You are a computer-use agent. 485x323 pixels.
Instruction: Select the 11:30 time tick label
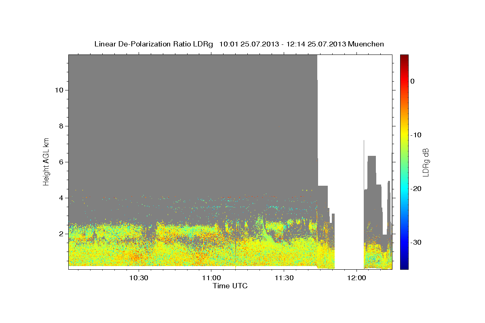[x=283, y=278]
